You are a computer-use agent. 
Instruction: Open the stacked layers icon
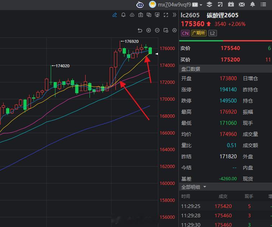pos(209,5)
